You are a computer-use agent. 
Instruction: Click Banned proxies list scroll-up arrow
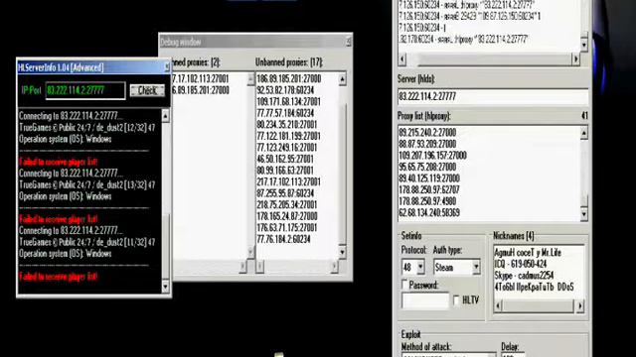point(250,79)
